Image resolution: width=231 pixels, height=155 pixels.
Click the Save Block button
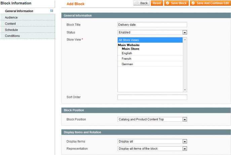(176, 3)
